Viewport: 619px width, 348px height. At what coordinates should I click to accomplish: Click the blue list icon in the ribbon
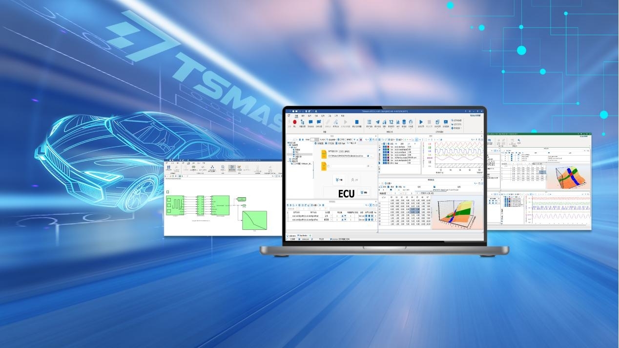coord(369,122)
